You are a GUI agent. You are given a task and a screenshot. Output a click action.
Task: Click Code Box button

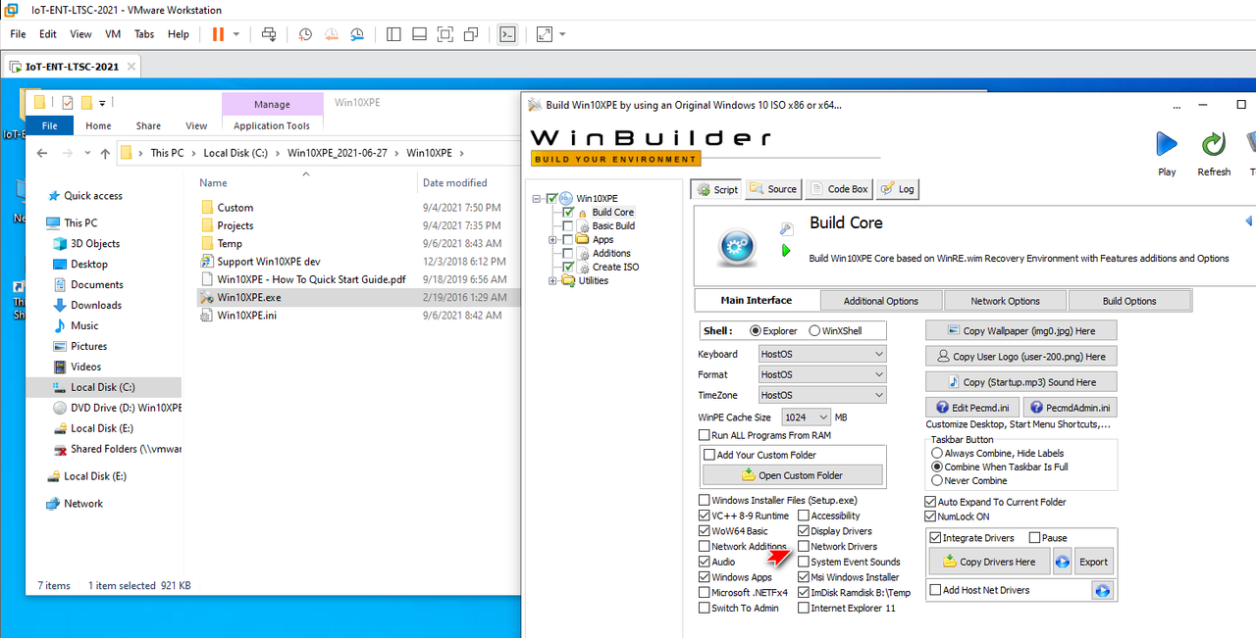click(x=839, y=189)
